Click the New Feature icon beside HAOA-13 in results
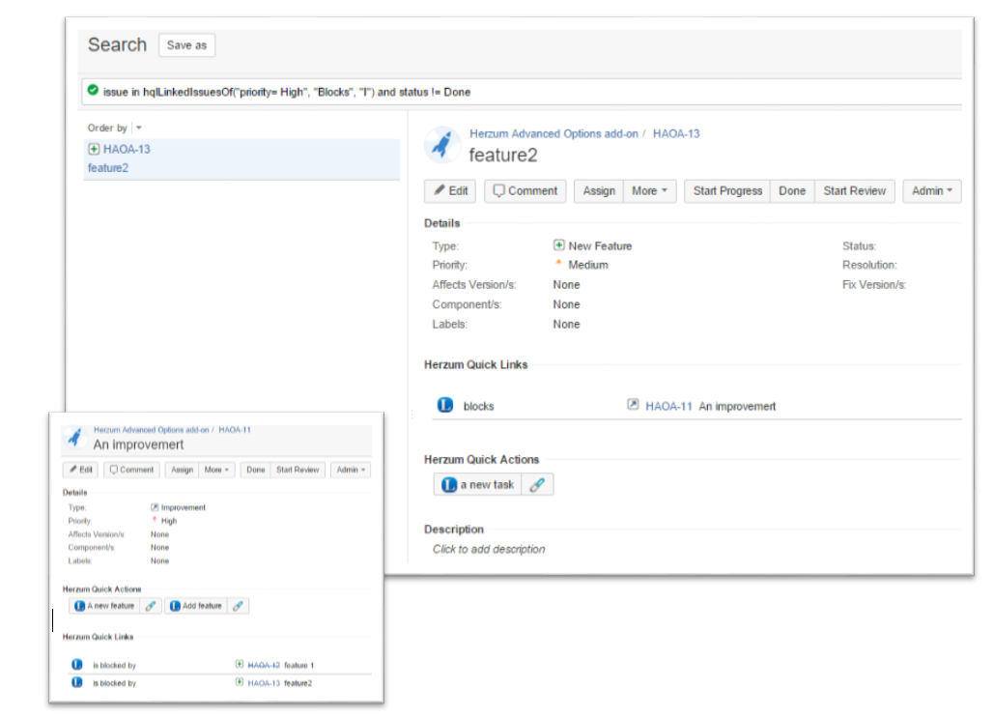The width and height of the screenshot is (993, 717). pyautogui.click(x=94, y=149)
